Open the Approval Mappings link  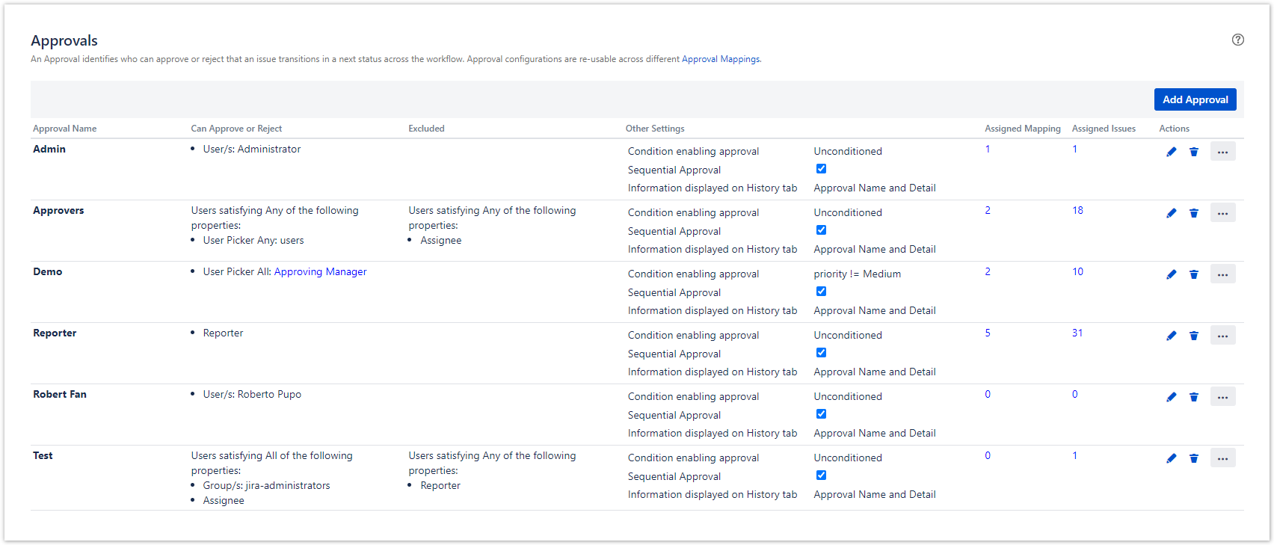click(x=721, y=59)
